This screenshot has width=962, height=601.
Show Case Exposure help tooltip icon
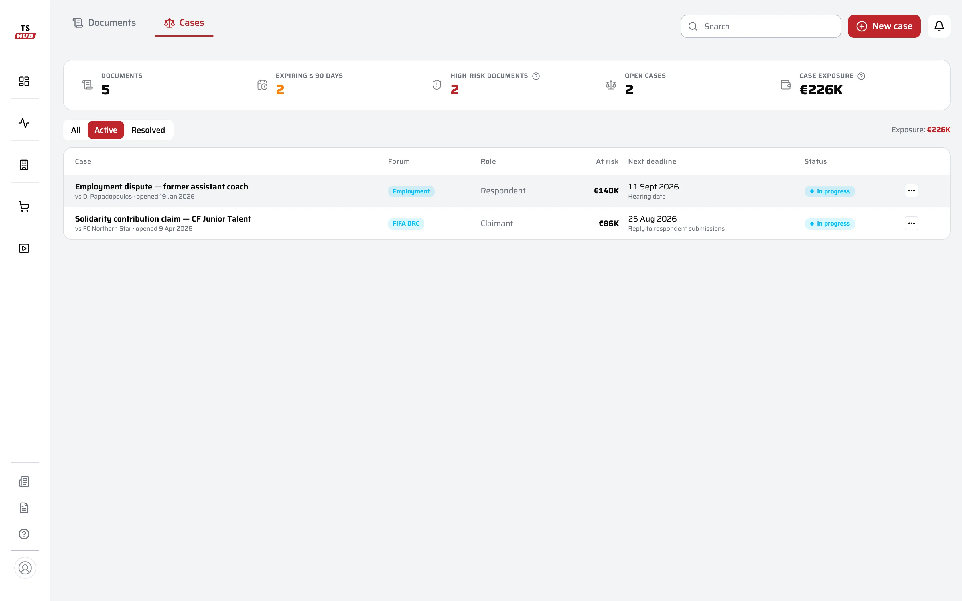click(861, 76)
